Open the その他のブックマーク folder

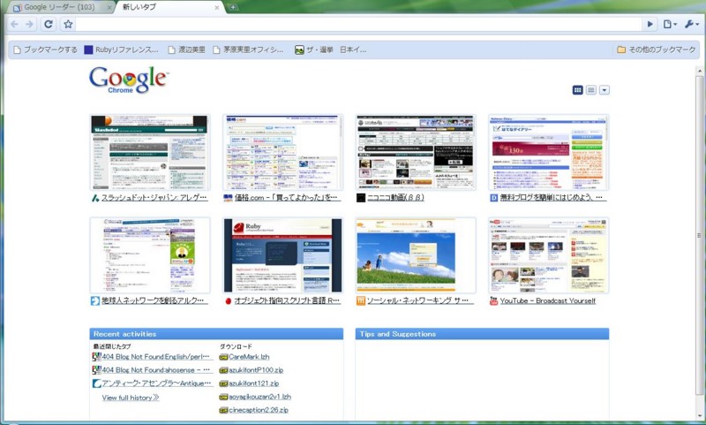pos(657,49)
